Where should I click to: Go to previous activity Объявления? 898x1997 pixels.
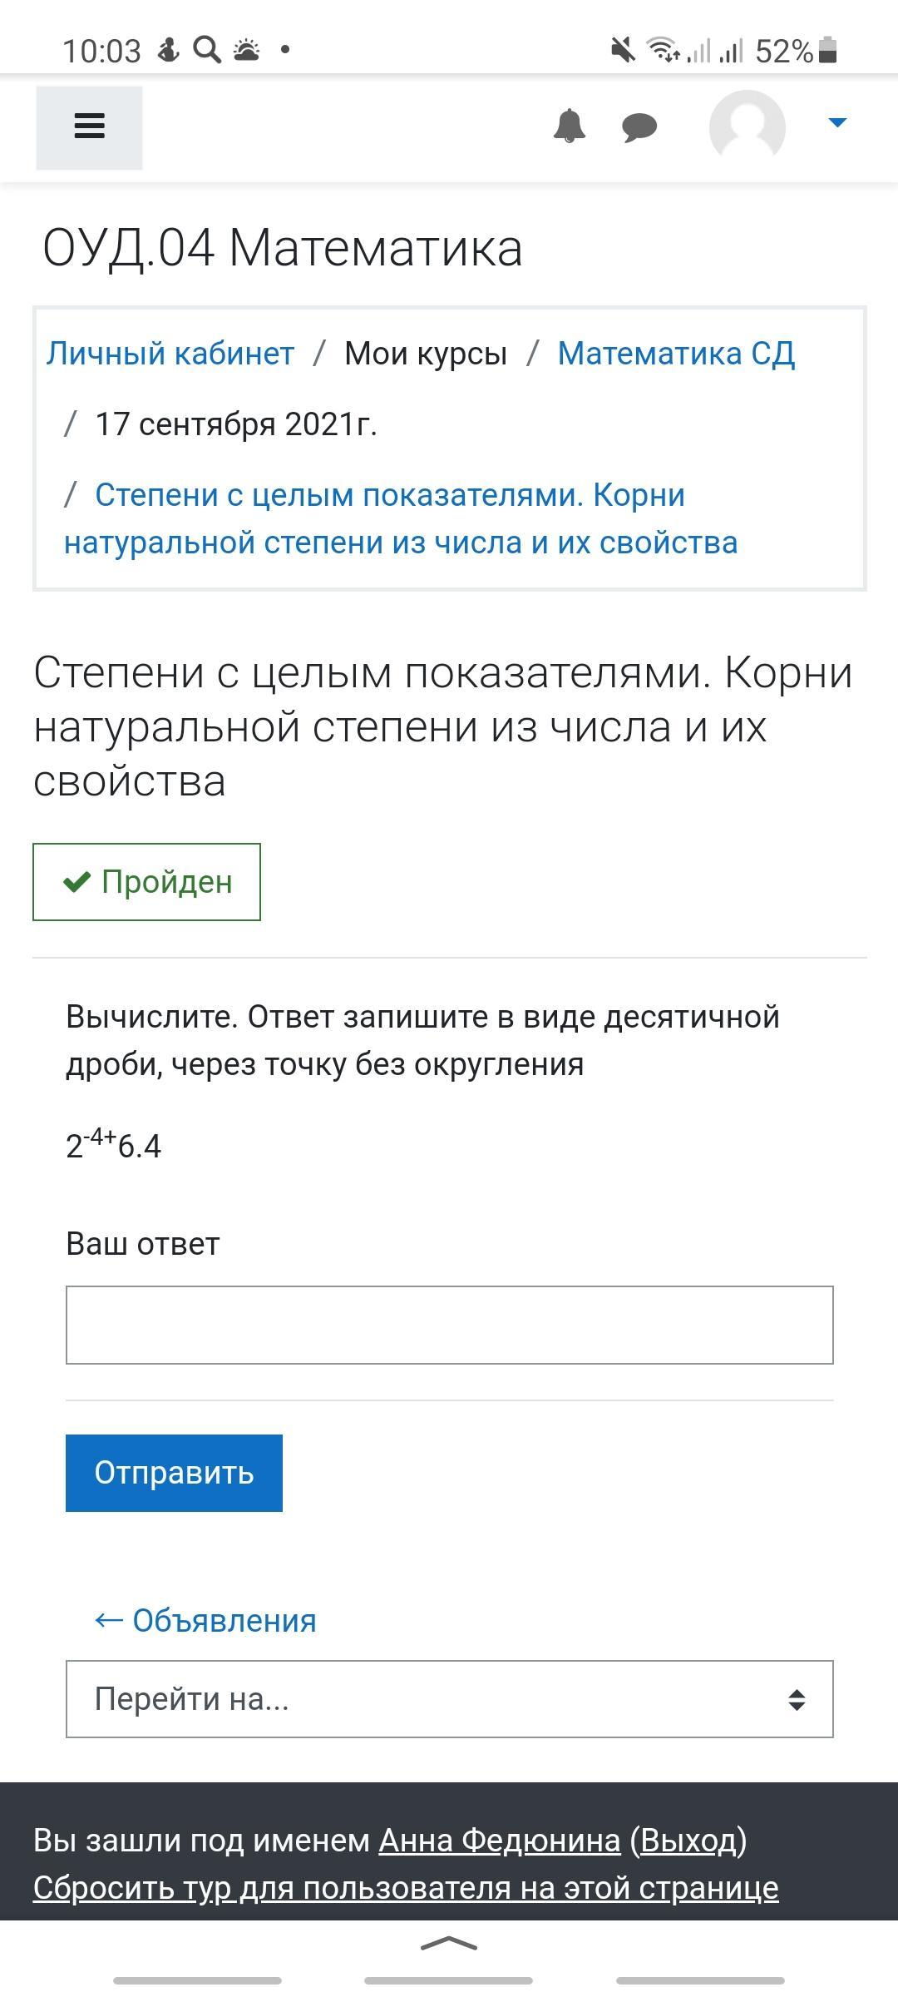(205, 1620)
